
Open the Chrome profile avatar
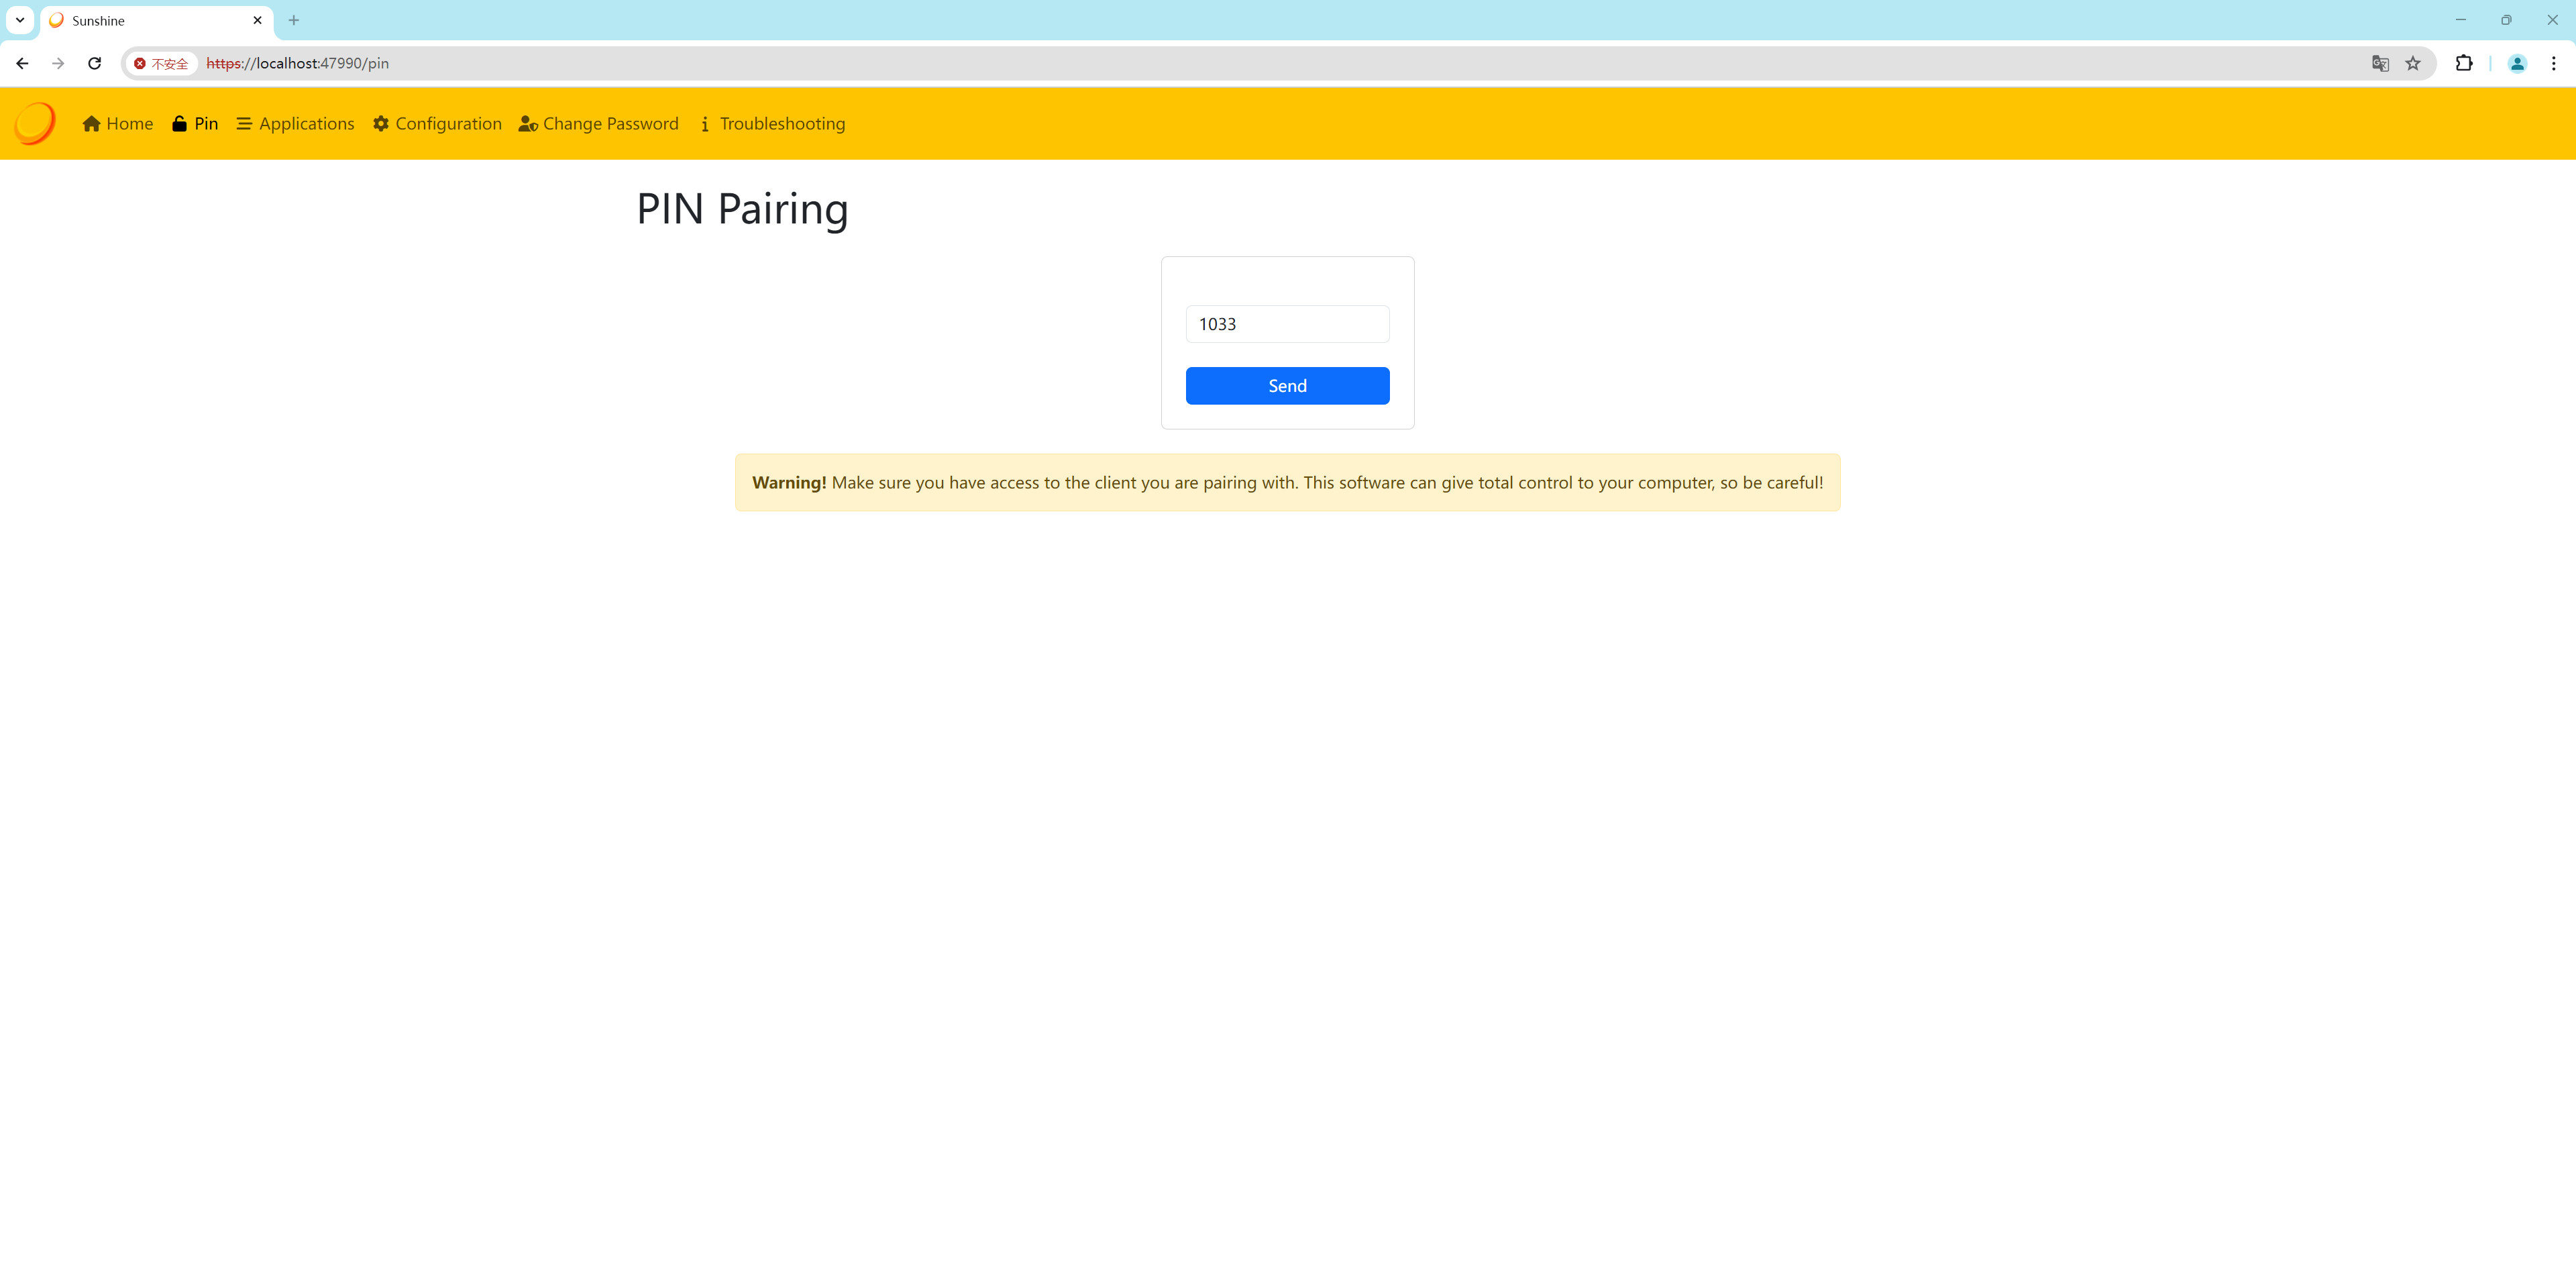coord(2517,63)
